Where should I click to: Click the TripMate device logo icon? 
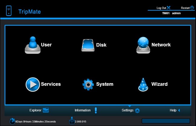9,11
